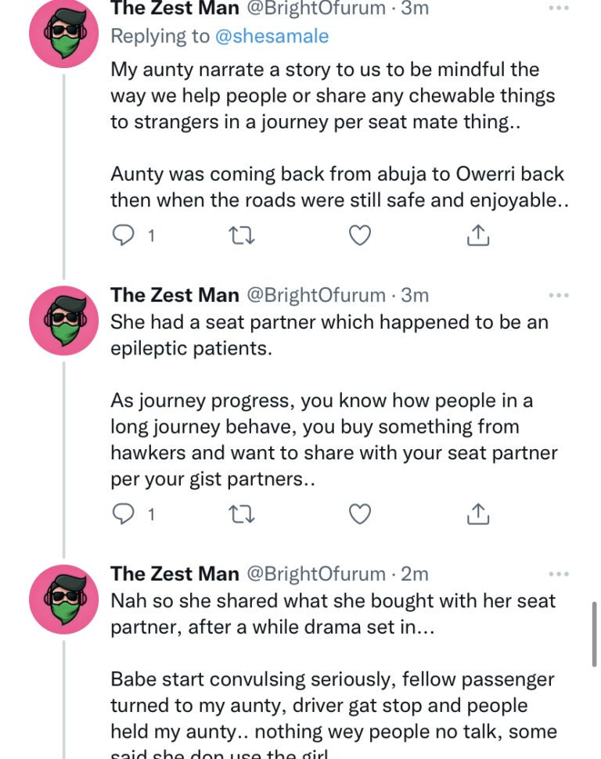Click the 3m timestamp on the second tweet
This screenshot has height=759, width=601.
(x=415, y=295)
